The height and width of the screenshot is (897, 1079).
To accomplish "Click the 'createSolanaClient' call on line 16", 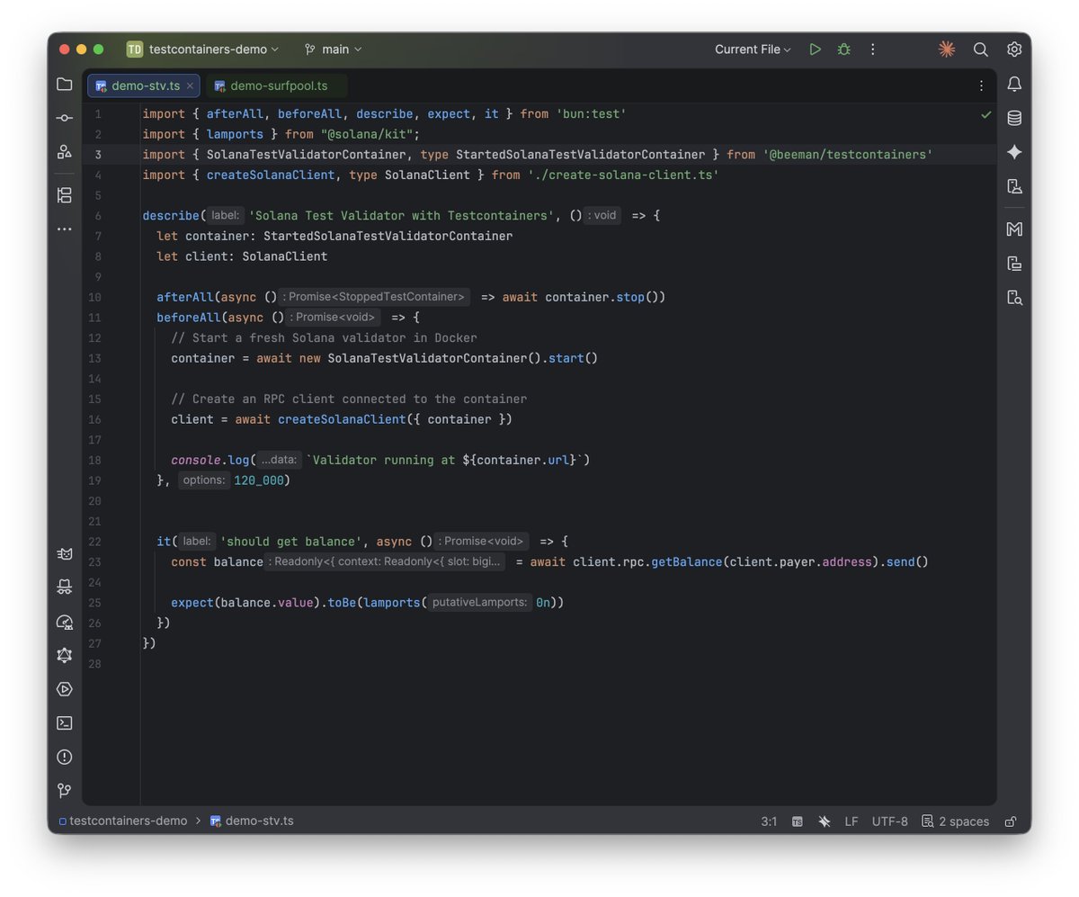I will (342, 419).
